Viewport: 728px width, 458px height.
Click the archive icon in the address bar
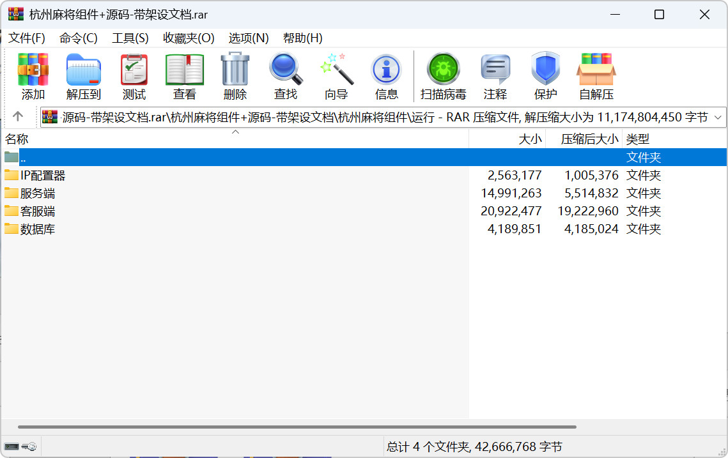pos(50,117)
